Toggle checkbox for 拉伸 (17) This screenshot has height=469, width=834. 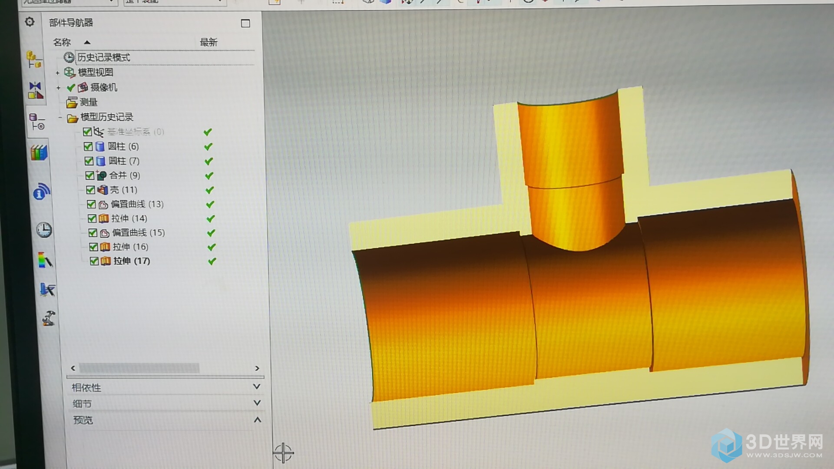[94, 261]
